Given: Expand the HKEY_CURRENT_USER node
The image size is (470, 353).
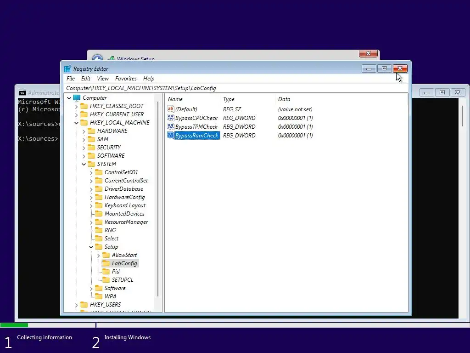Looking at the screenshot, I should (x=77, y=114).
